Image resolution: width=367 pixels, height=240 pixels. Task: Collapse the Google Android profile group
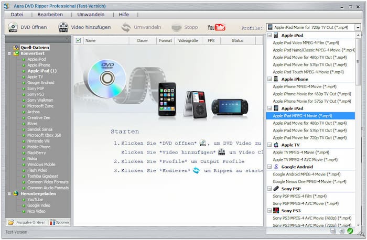tap(269, 167)
